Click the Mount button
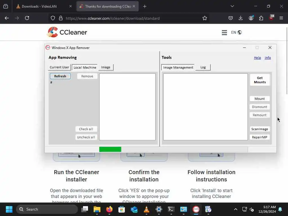Screen dimensions: 288x216 (x=260, y=99)
